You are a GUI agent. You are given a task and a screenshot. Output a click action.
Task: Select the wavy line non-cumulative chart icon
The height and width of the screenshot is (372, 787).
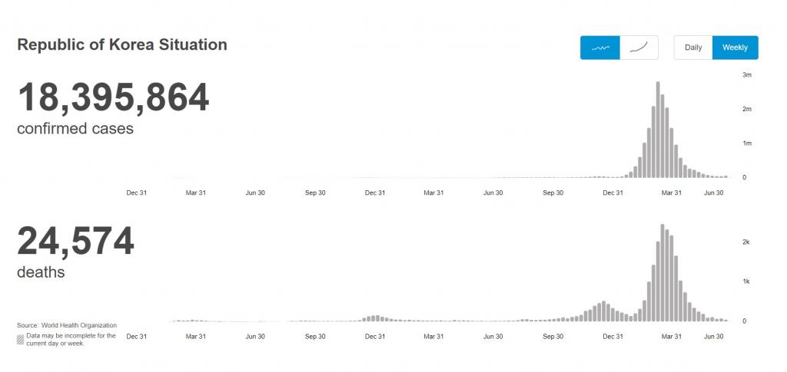[x=600, y=48]
